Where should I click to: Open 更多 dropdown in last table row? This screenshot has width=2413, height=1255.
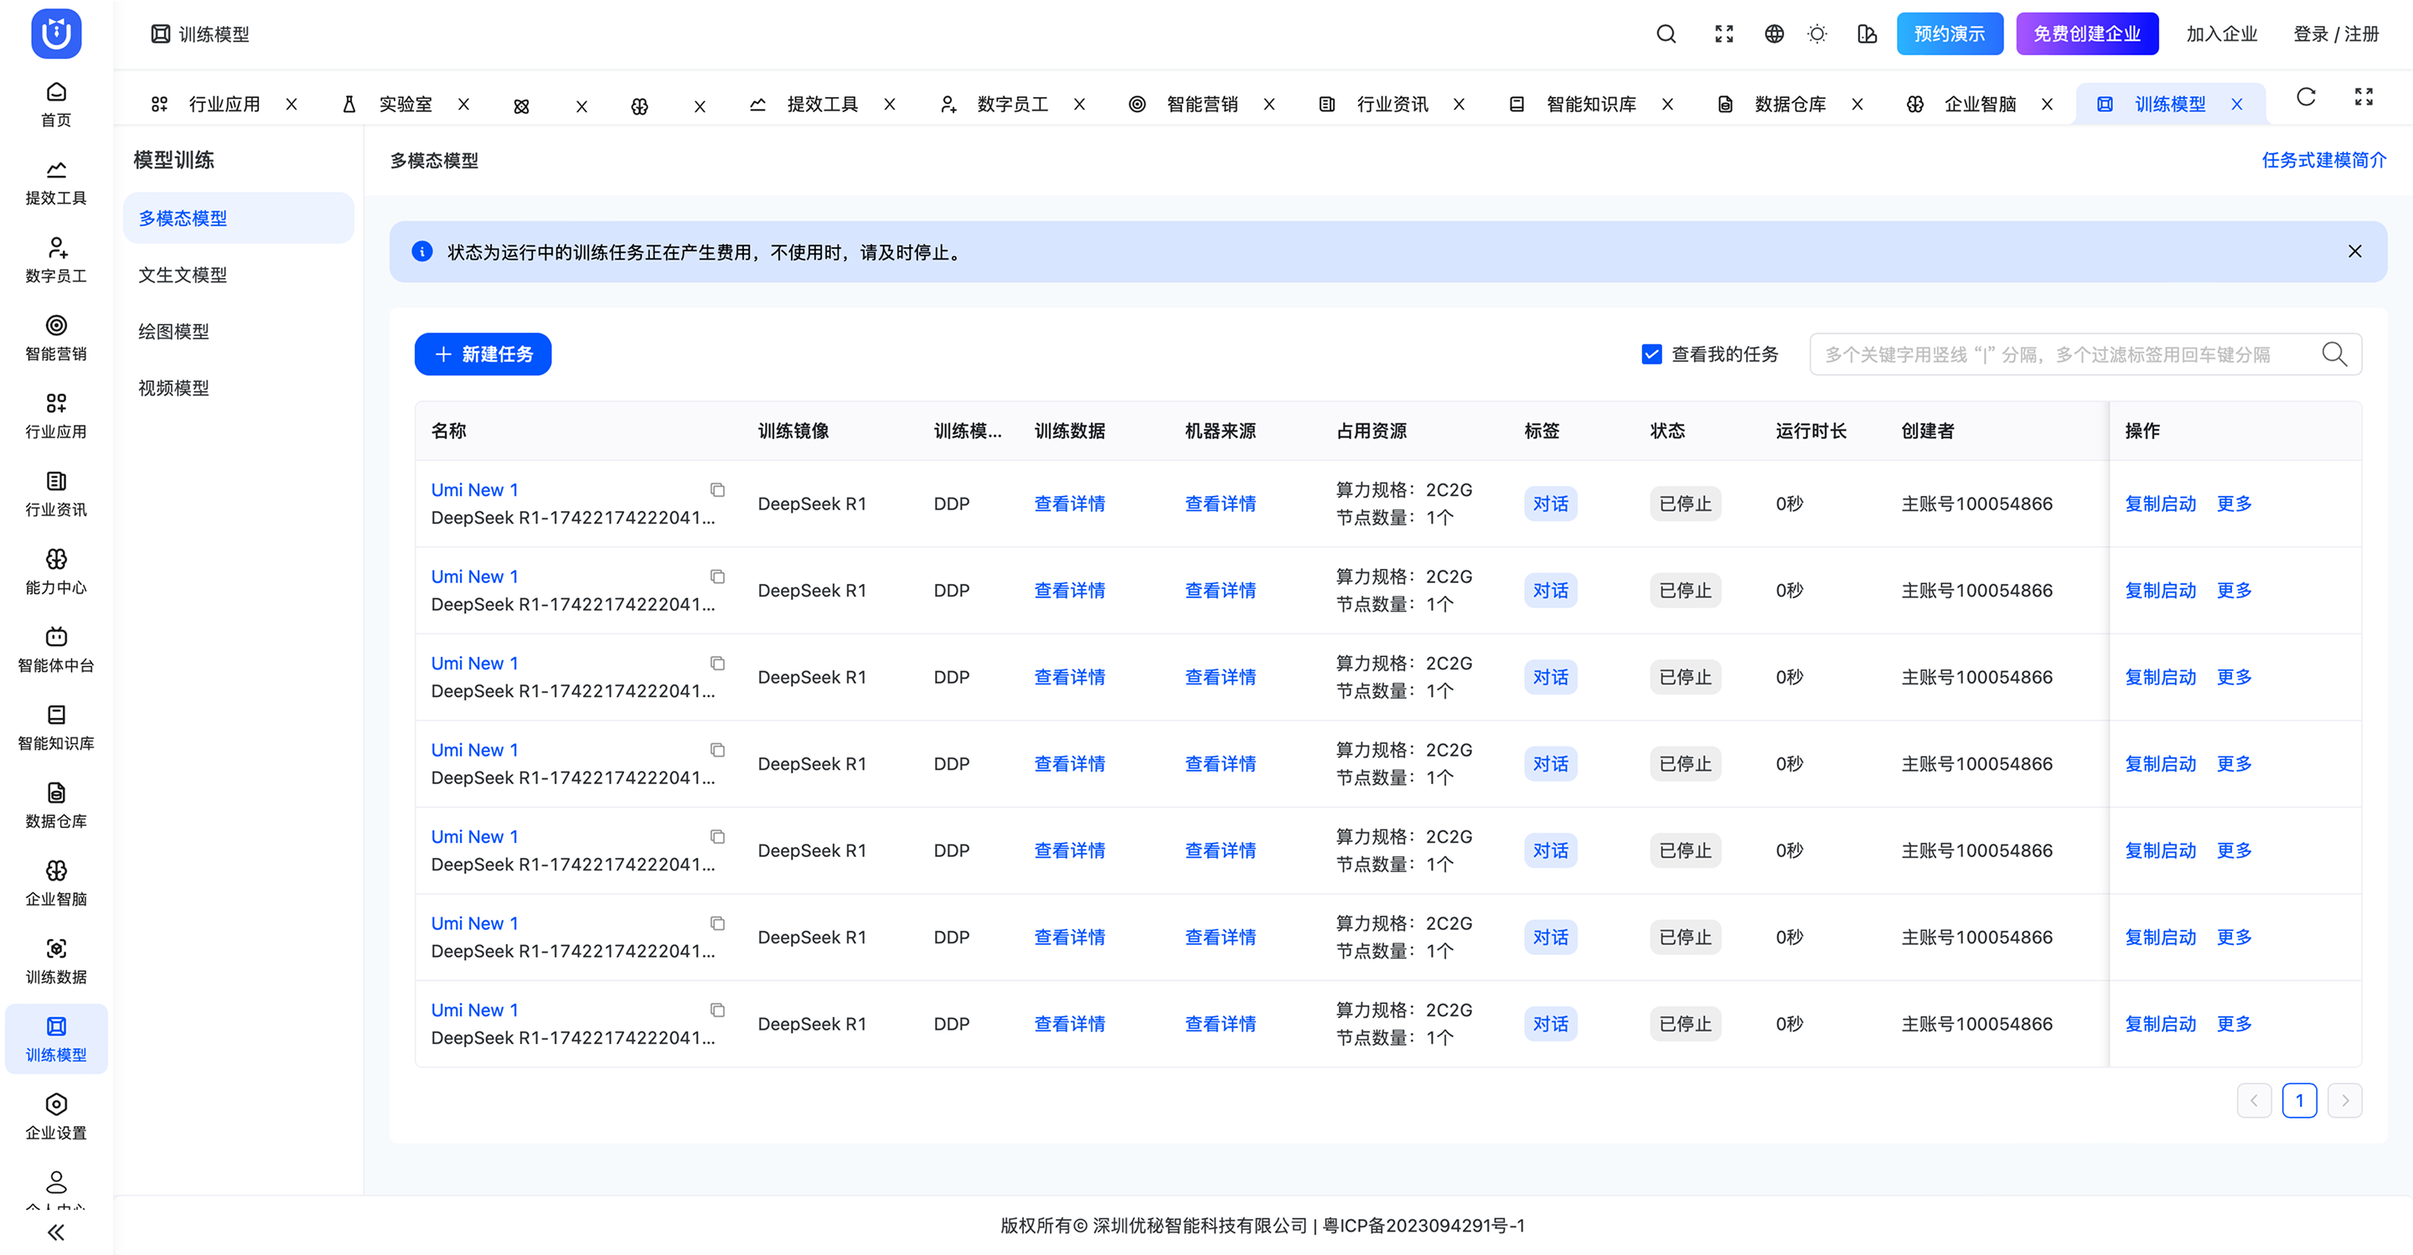[2233, 1024]
